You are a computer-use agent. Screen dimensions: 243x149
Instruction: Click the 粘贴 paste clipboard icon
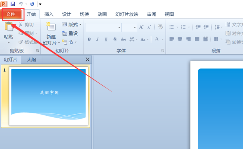coord(9,26)
